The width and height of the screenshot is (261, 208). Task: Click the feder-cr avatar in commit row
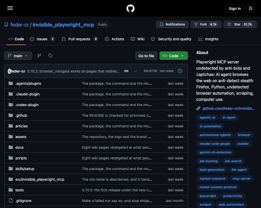click(9, 71)
